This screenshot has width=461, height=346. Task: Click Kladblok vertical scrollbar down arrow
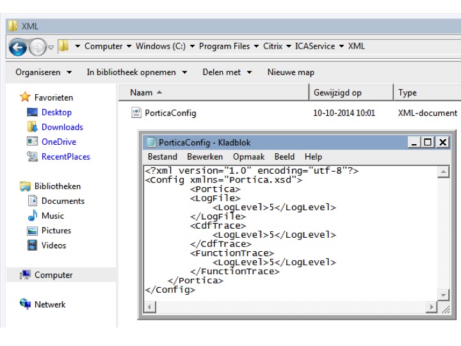tap(443, 295)
